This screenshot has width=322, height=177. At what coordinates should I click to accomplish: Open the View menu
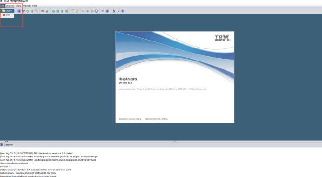point(19,6)
